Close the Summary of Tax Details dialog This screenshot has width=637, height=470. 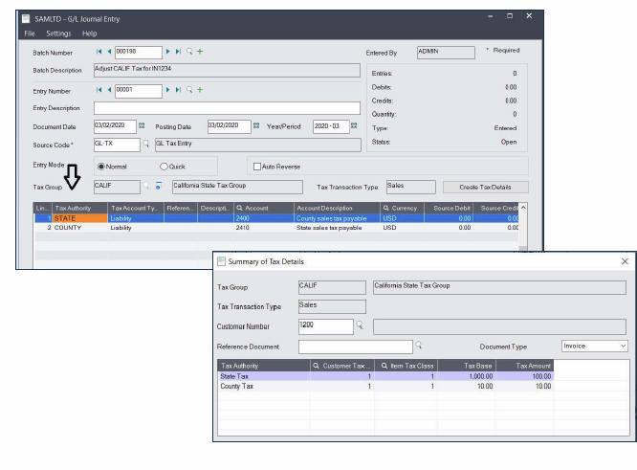(x=625, y=261)
